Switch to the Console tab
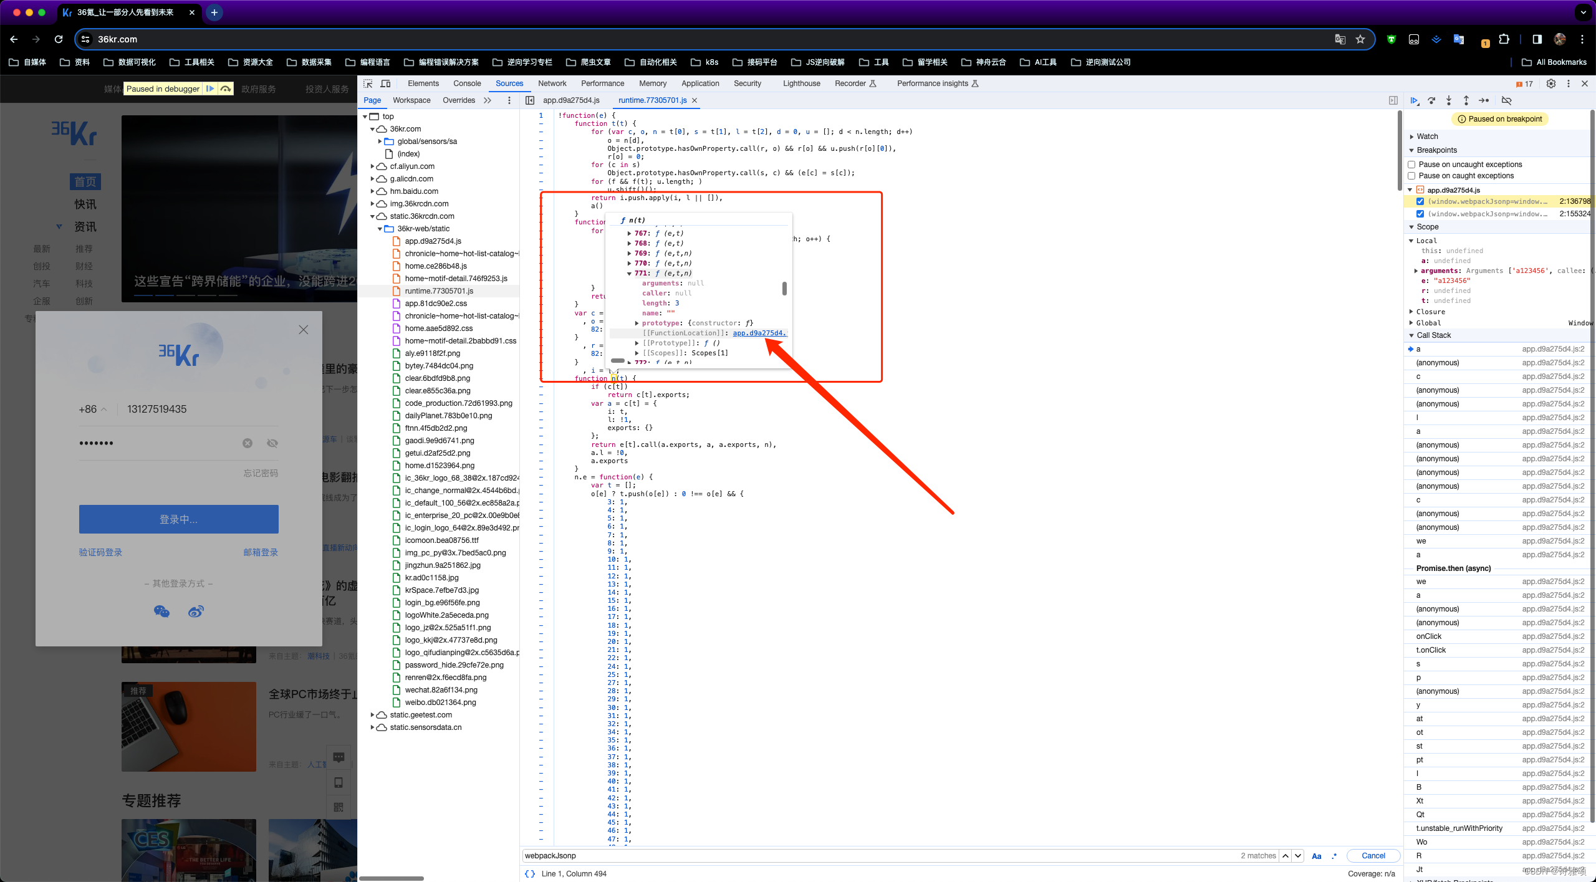The width and height of the screenshot is (1596, 882). coord(467,84)
